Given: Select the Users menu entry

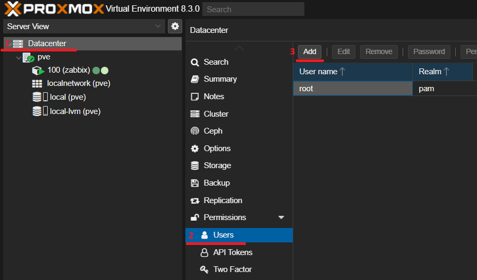Looking at the screenshot, I should coord(239,235).
